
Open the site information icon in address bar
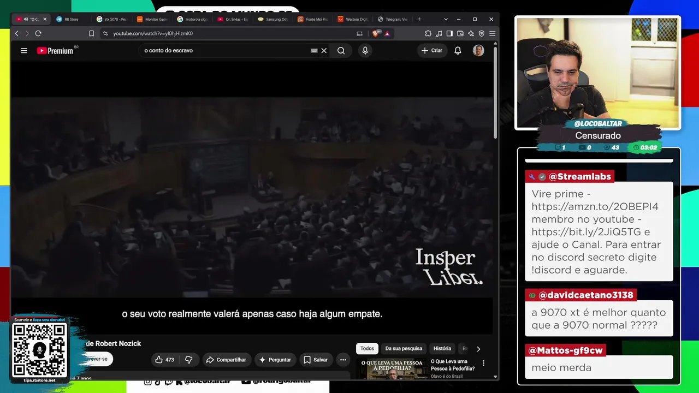[105, 33]
